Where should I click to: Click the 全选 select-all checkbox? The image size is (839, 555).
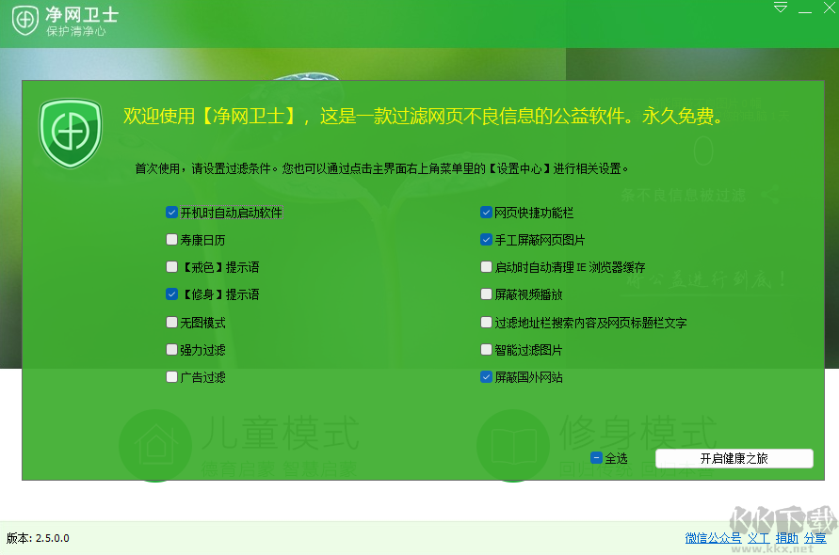pos(594,458)
